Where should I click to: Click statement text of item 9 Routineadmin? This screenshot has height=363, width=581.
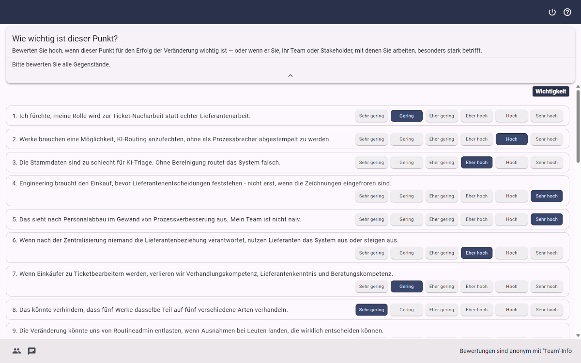tap(198, 331)
